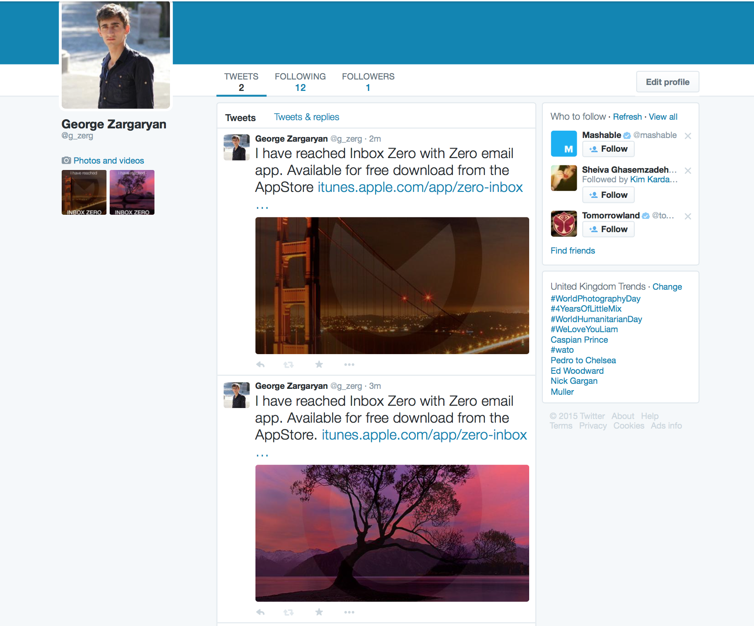This screenshot has width=754, height=626.
Task: Follow Tomorrowland
Action: point(608,229)
